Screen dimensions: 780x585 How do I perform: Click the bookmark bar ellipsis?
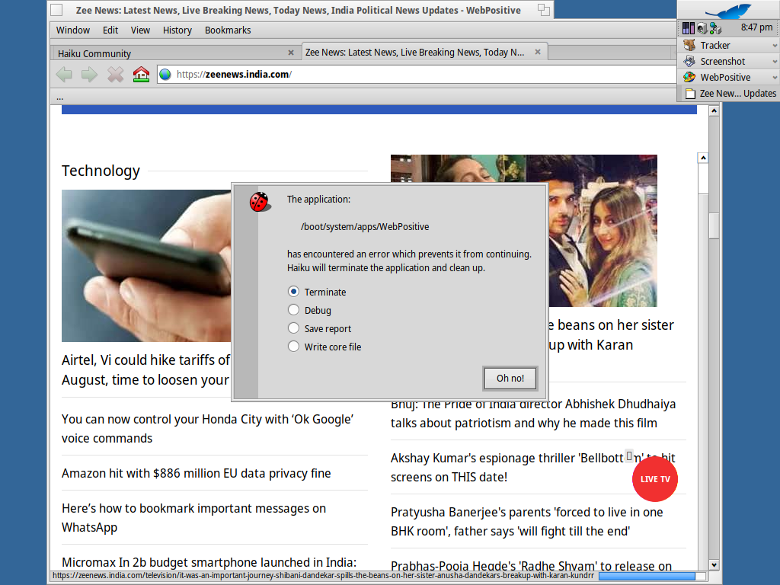tap(59, 97)
